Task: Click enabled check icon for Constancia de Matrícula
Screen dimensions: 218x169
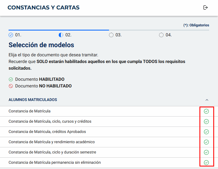Action: coord(206,111)
